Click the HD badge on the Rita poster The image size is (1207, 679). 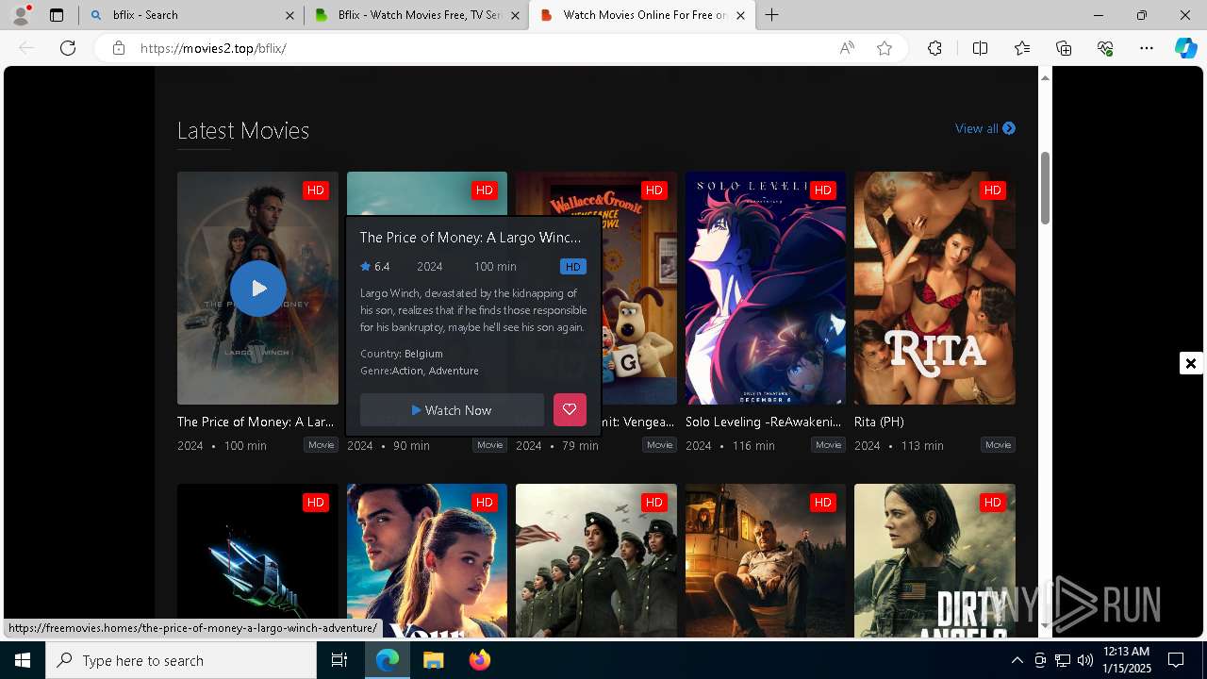click(992, 190)
